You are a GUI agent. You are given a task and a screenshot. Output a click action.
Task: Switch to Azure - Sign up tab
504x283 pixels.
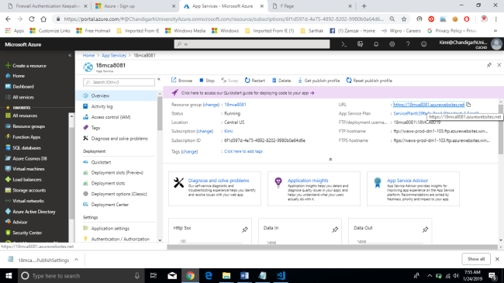pos(134,6)
